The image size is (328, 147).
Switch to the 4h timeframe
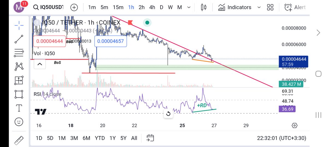point(152,7)
